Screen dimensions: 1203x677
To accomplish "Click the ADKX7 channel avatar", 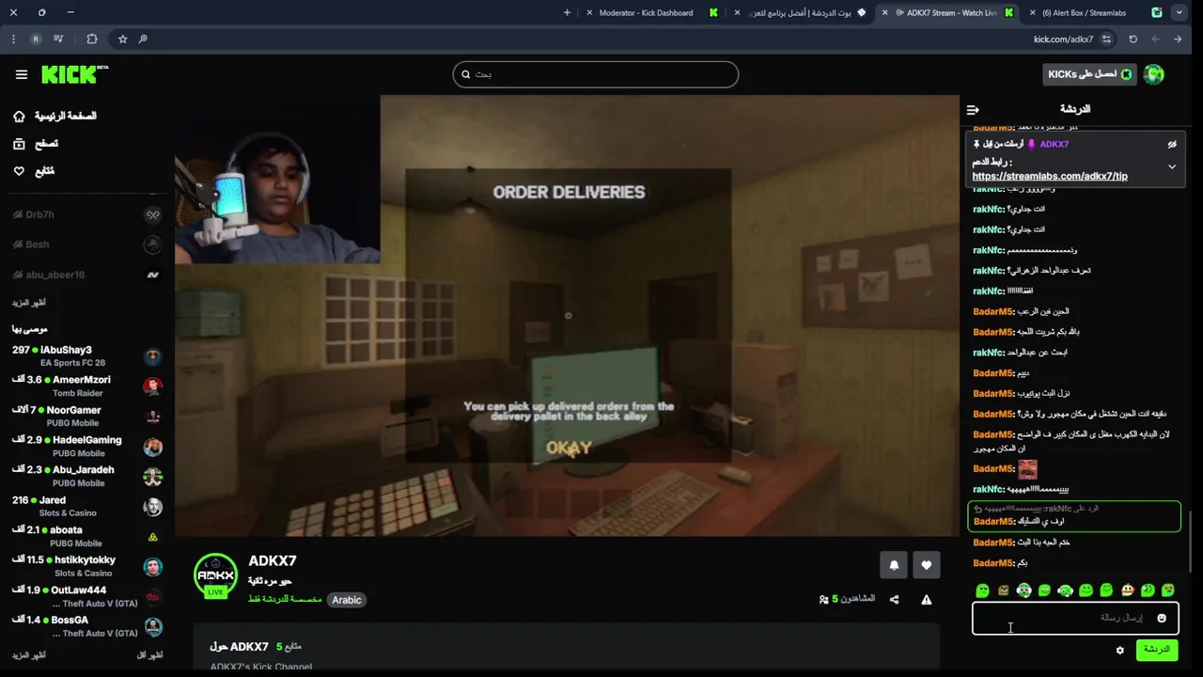I will [215, 575].
